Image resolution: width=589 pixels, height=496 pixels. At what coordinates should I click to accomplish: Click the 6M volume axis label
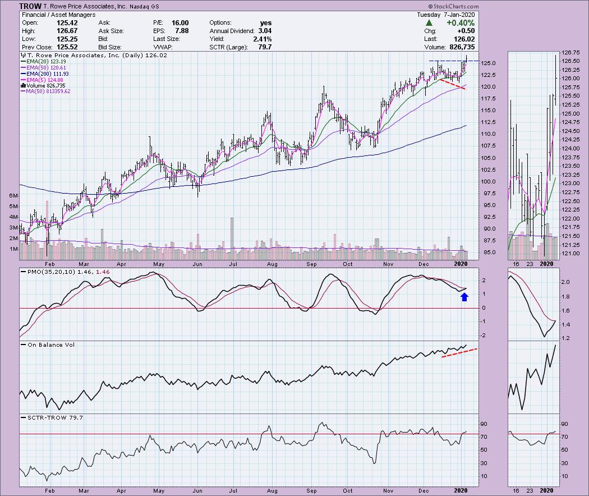point(13,195)
